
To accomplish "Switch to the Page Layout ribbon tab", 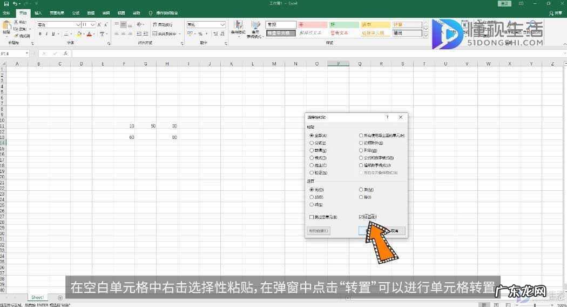I will 57,13.
